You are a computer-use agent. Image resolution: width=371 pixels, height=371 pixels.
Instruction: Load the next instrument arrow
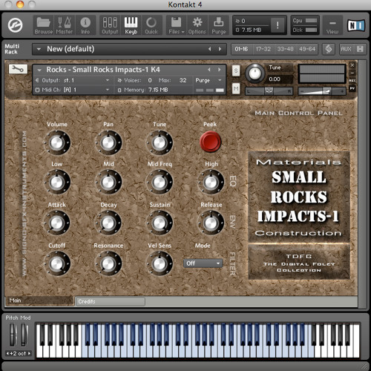point(220,70)
